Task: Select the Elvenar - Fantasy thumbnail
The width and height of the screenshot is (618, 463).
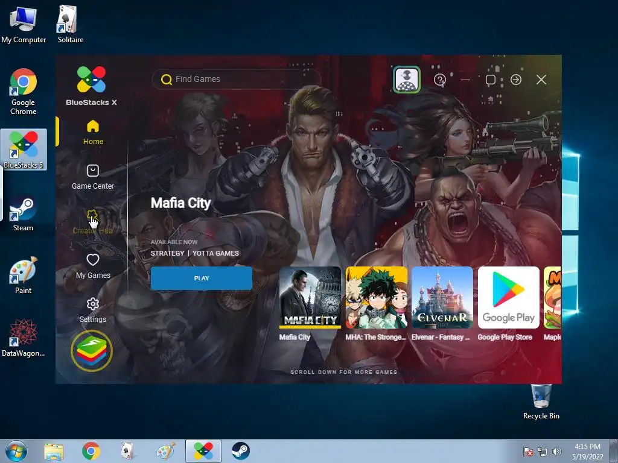Action: click(x=442, y=298)
